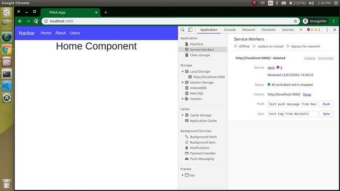Close the DevTools panel
The image size is (340, 191).
point(335,30)
